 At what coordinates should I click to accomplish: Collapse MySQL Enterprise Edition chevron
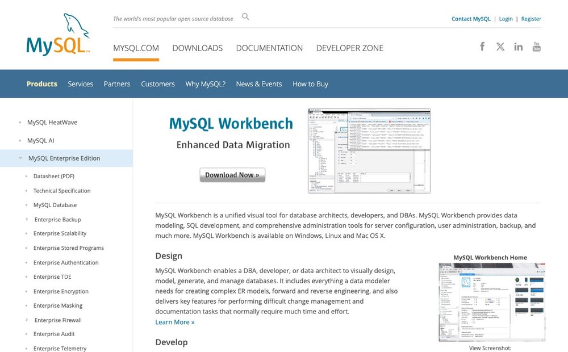pyautogui.click(x=20, y=158)
